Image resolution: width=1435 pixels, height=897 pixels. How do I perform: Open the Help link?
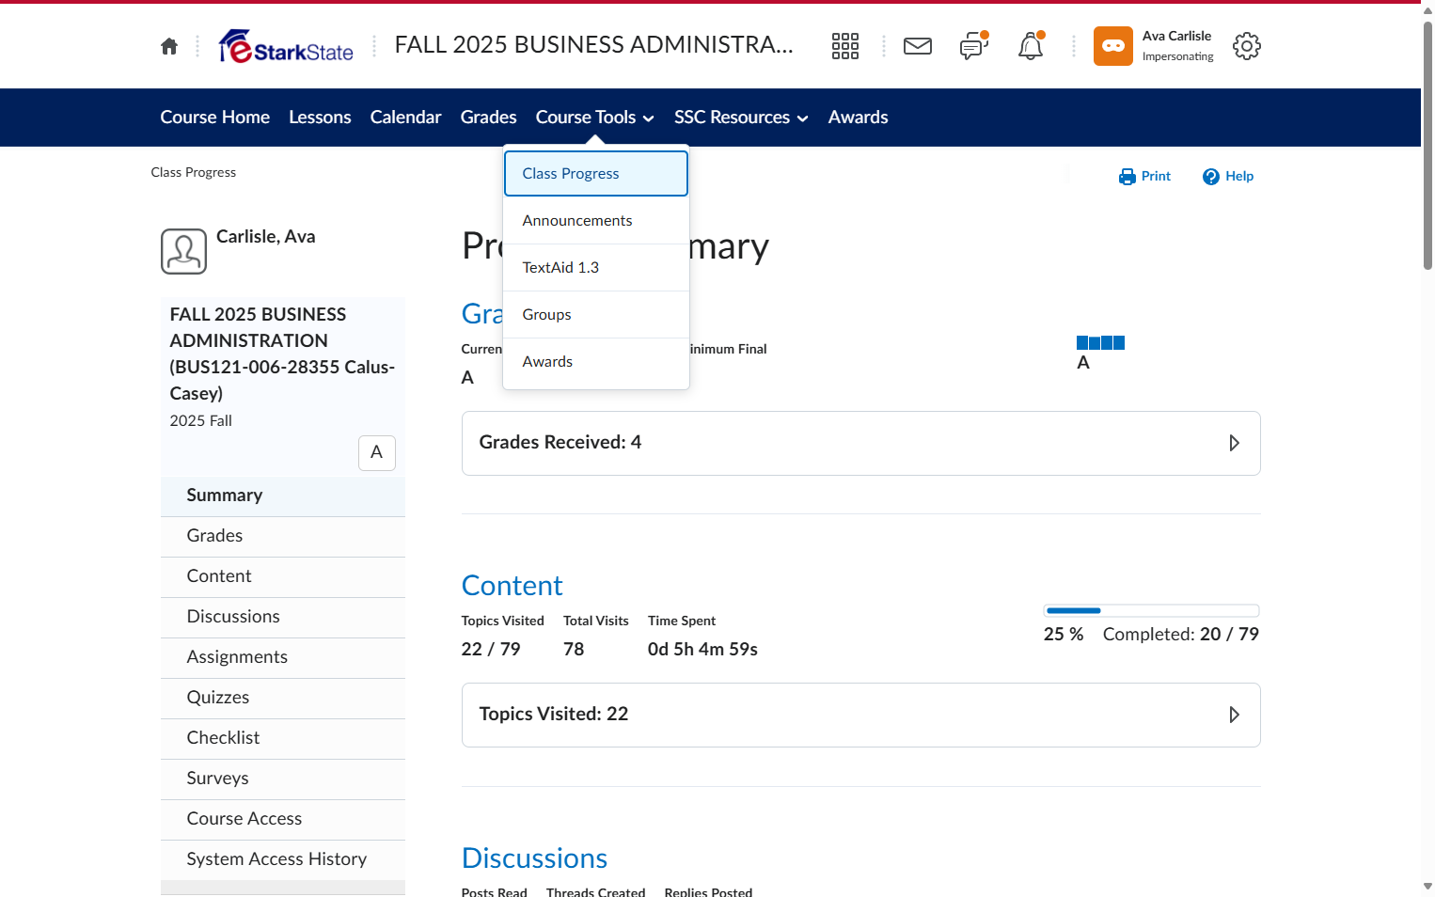[1227, 176]
